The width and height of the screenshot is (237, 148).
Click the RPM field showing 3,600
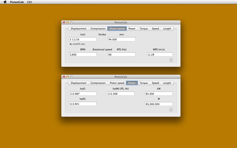pyautogui.click(x=83, y=54)
